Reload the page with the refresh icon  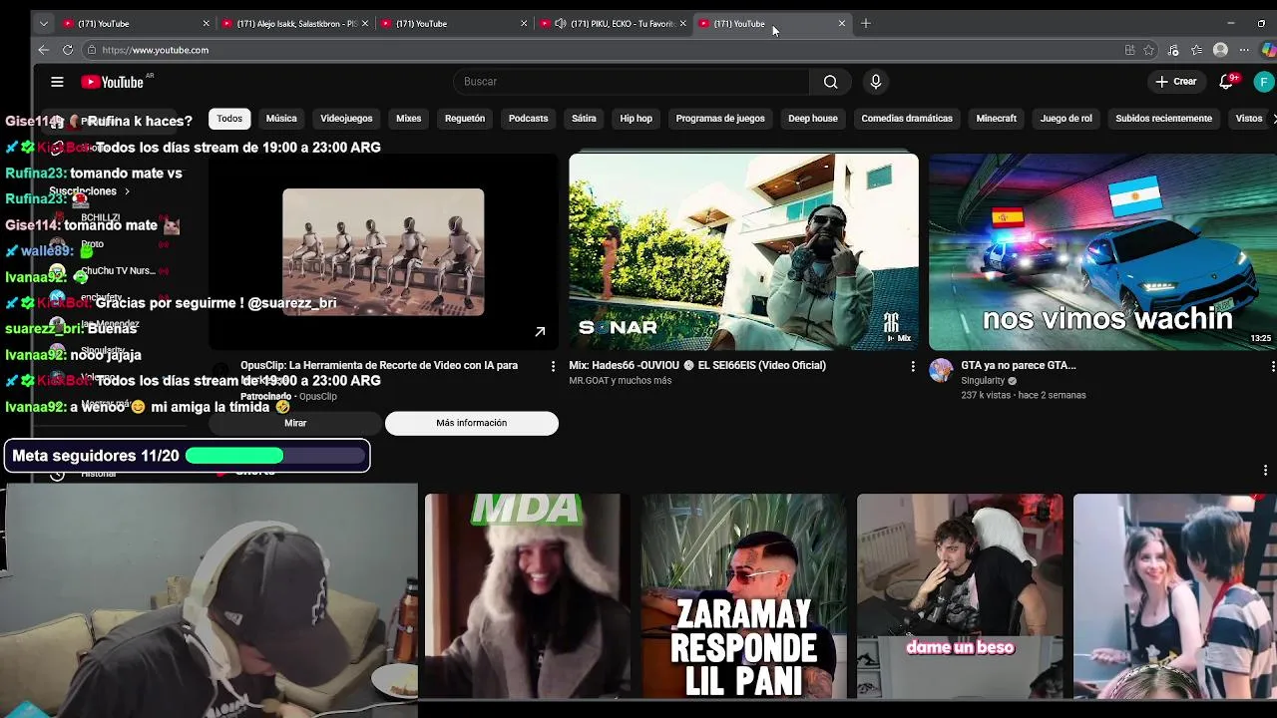click(68, 50)
